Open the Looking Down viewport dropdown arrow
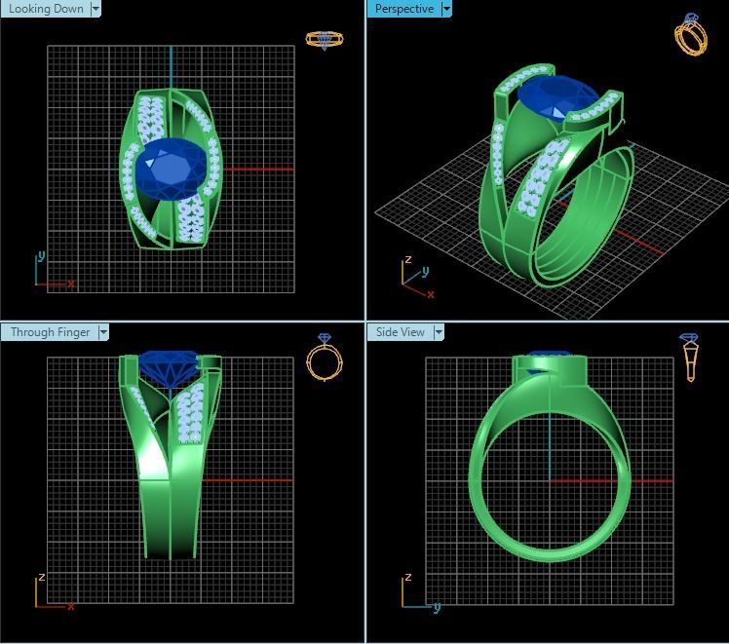Image resolution: width=729 pixels, height=644 pixels. coord(96,9)
